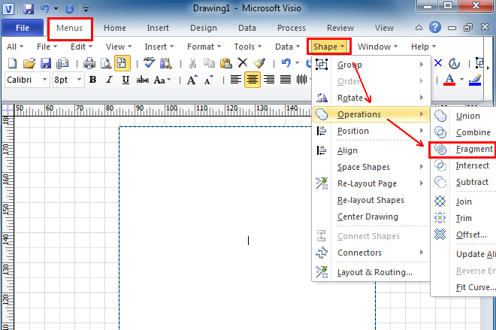Click the ruler corner crosshair box

tap(8, 110)
